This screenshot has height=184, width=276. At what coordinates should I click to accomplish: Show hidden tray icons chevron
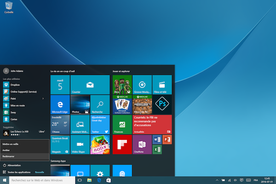tap(217, 180)
